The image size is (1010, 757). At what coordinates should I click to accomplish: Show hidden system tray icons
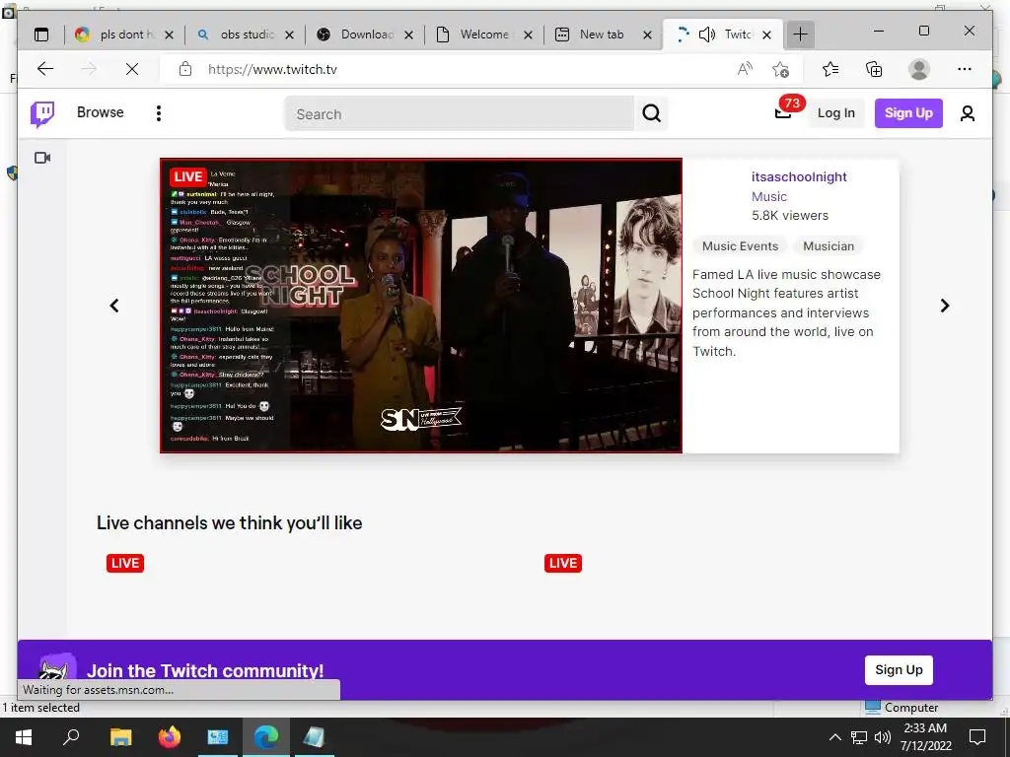click(834, 737)
